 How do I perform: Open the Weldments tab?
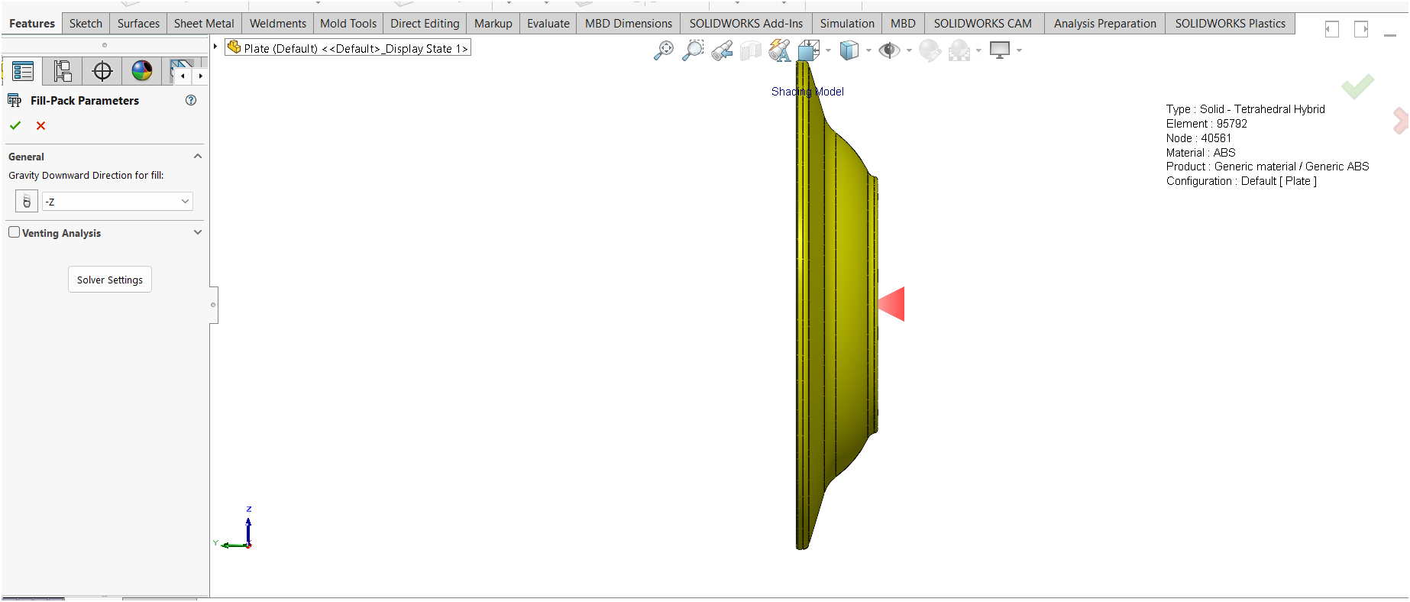pyautogui.click(x=278, y=24)
